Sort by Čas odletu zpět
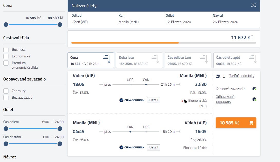 click(237, 60)
